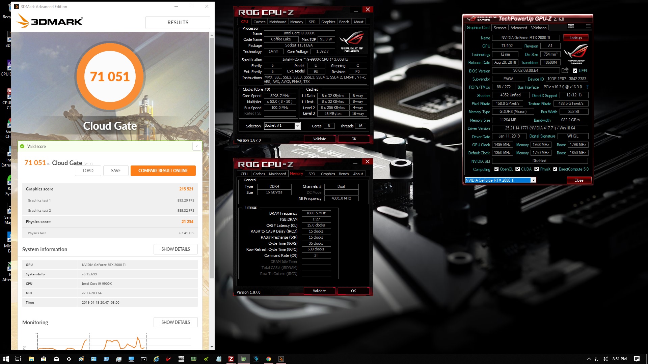Image resolution: width=648 pixels, height=364 pixels.
Task: Open the Notepad icon in the taskbar
Action: click(x=218, y=359)
